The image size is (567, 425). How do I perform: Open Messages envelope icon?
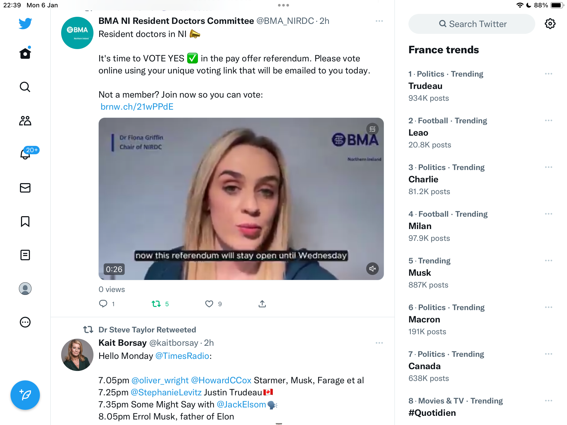click(x=25, y=188)
